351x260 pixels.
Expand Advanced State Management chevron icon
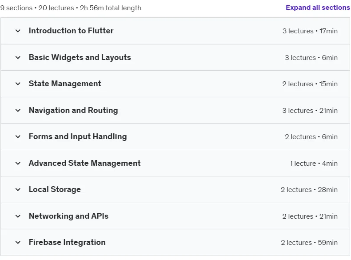(x=18, y=163)
